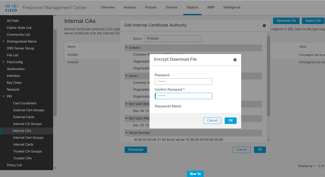
Task: Open Trusted CA Groups under PKI
Action: (x=27, y=151)
